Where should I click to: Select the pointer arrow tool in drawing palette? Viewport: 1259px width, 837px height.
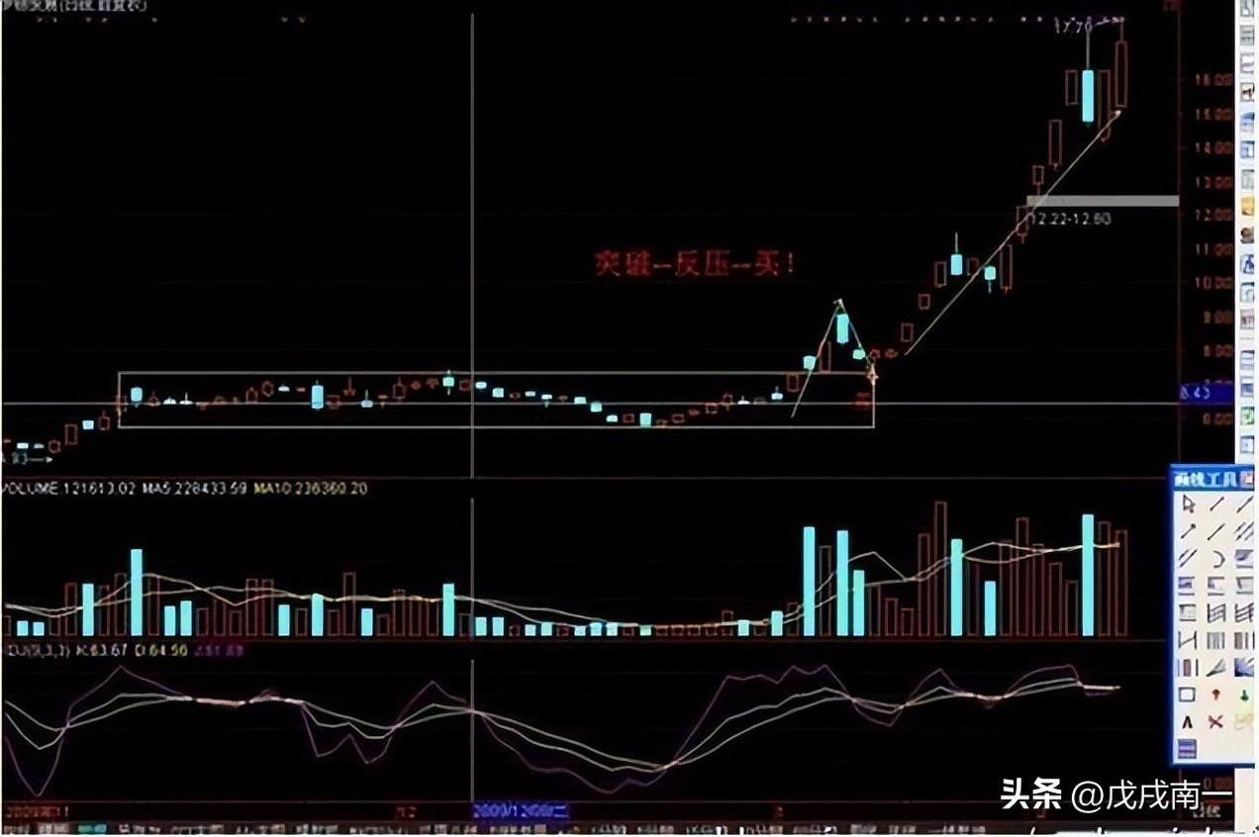coord(1188,504)
